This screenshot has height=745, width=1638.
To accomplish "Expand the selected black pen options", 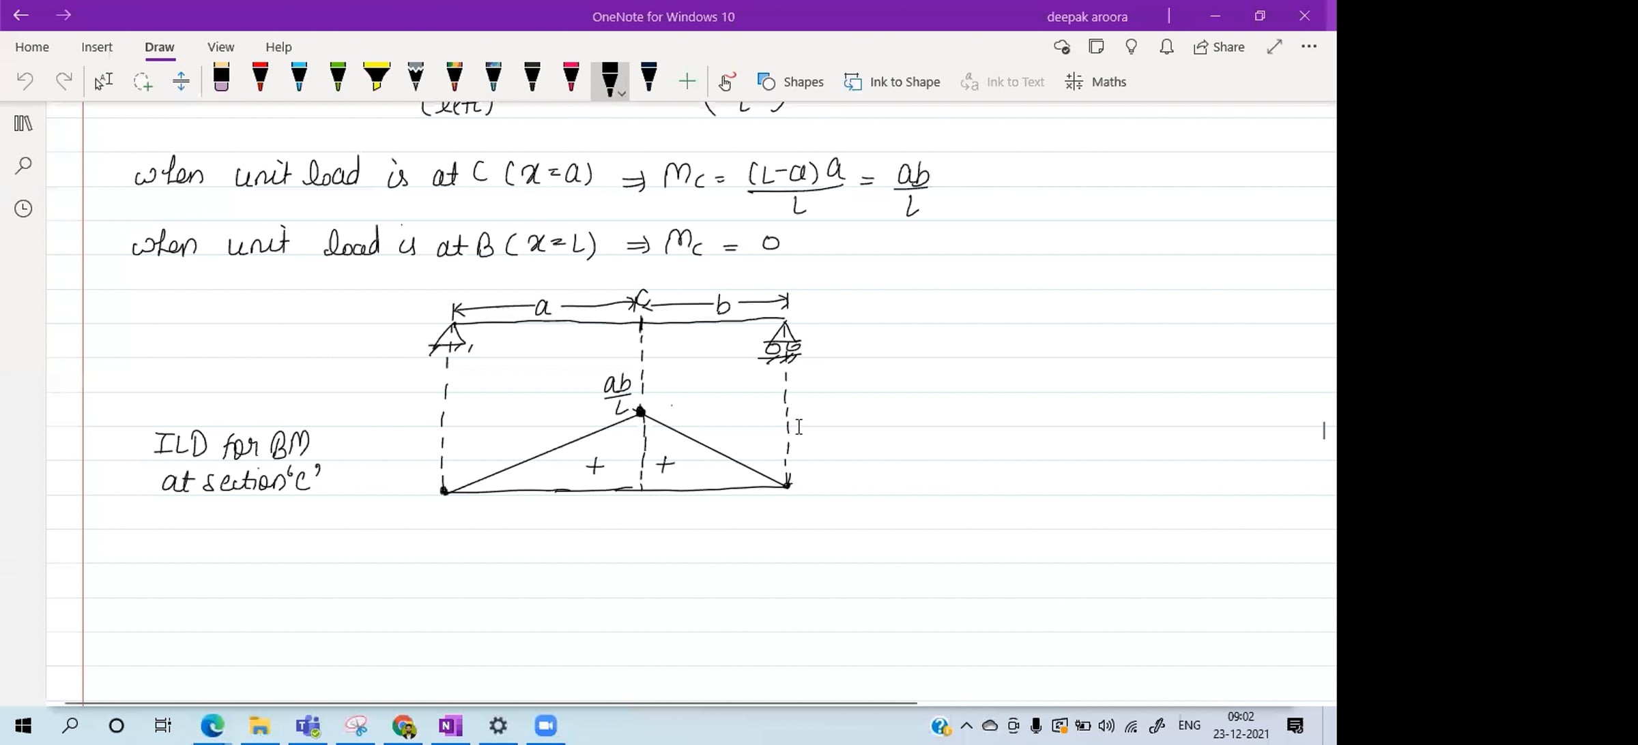I will (x=622, y=94).
